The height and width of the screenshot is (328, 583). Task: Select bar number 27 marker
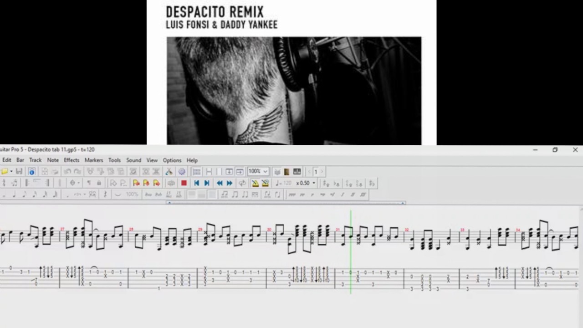coord(62,229)
